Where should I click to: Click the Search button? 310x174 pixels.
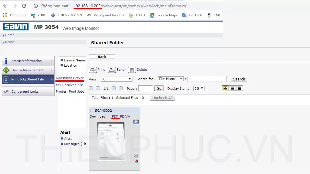pyautogui.click(x=239, y=79)
